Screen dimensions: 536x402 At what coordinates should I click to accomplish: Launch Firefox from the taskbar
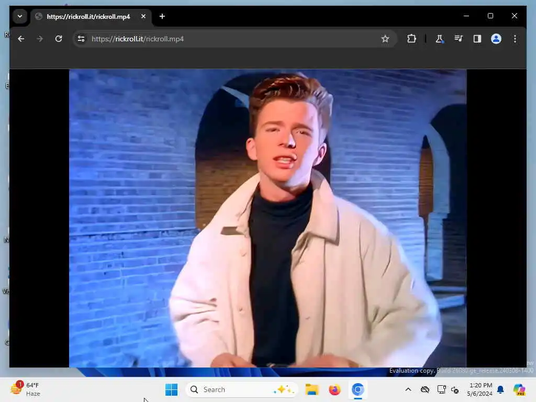coord(334,389)
